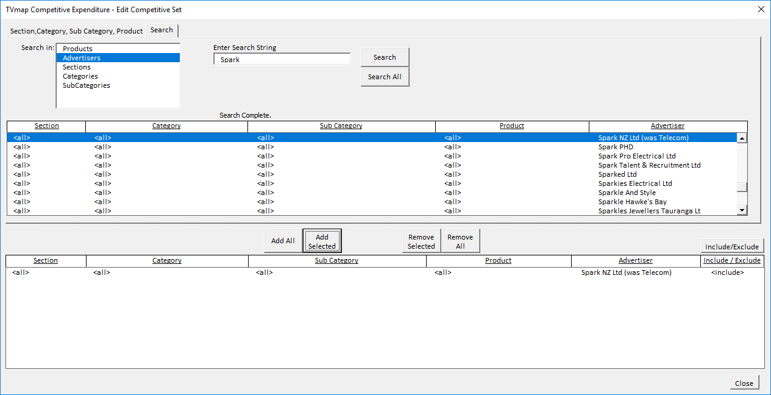Switch to Section,Category, Sub Category, Product tab
Screen dimensions: 771x395
click(76, 31)
